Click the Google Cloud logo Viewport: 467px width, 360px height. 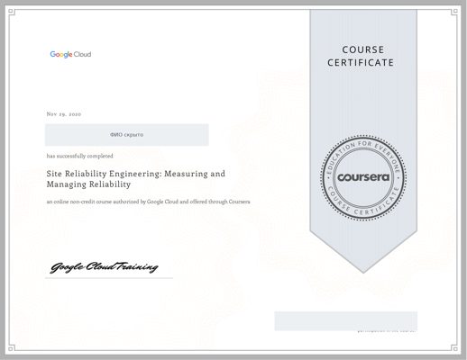point(70,54)
